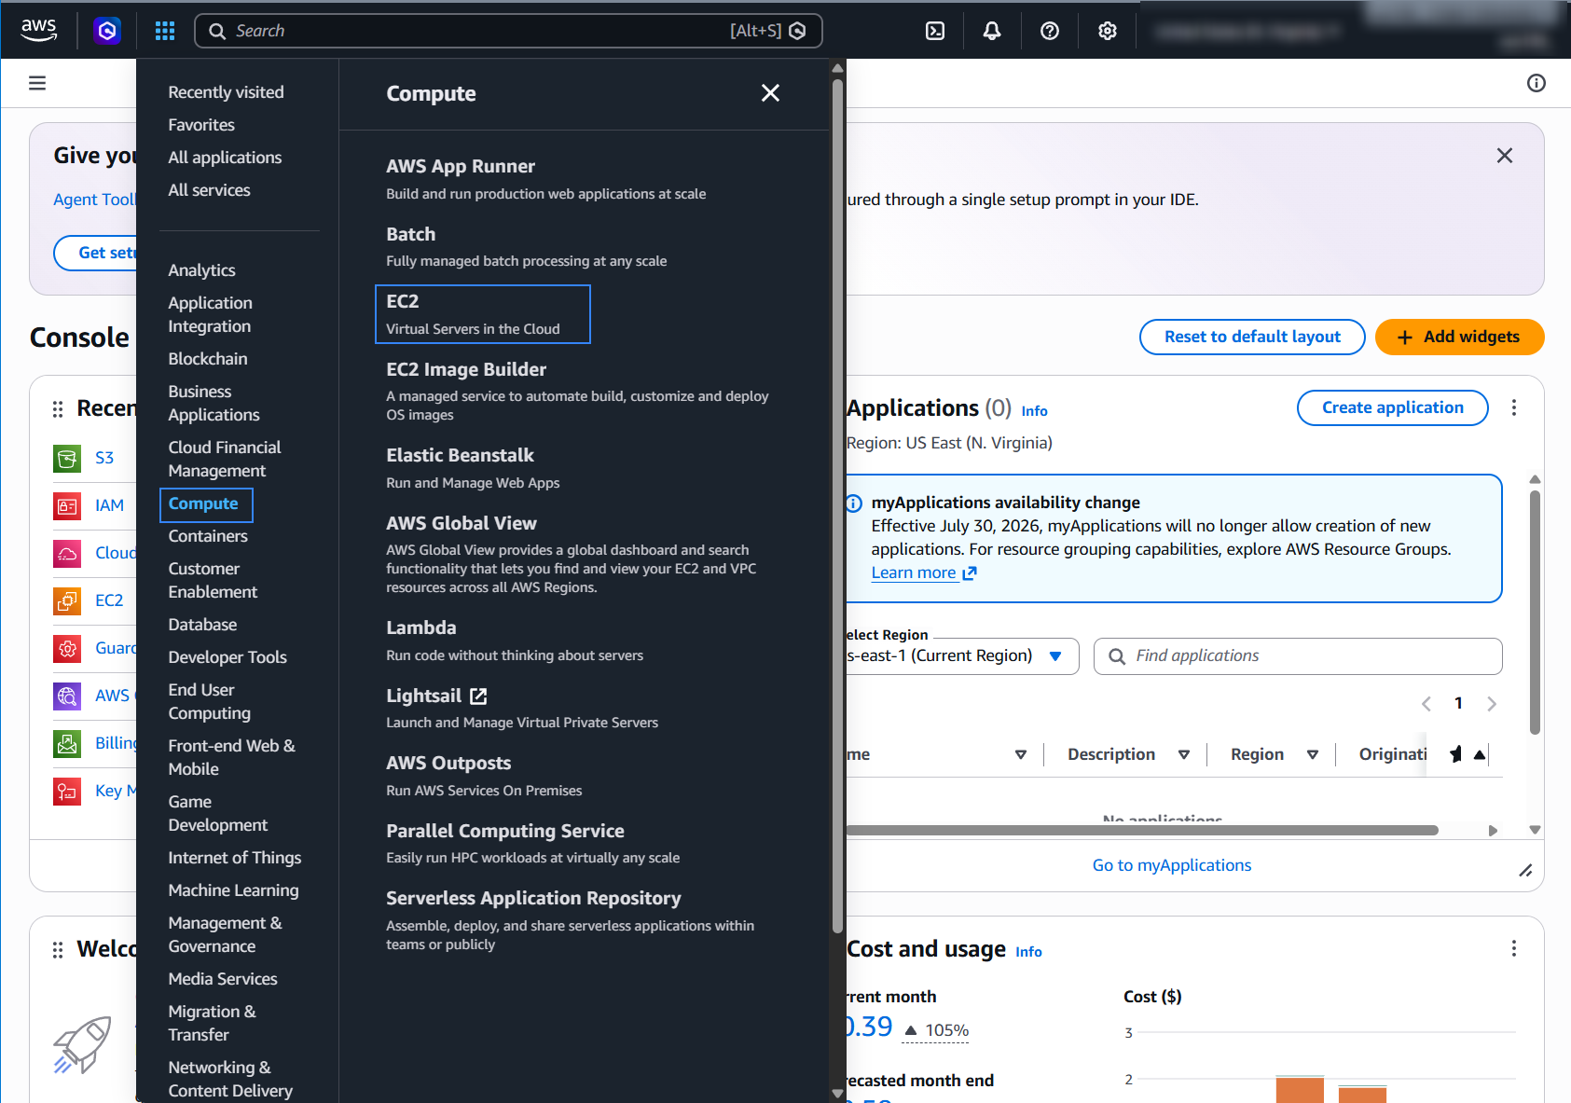
Task: Select All services in services menu
Action: click(x=209, y=190)
